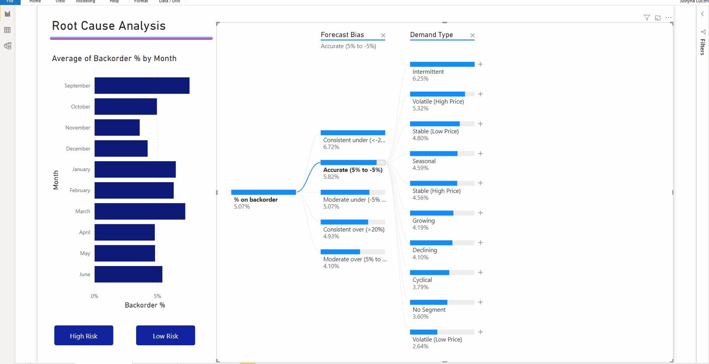
Task: Expand the Seasonal node
Action: [480, 154]
